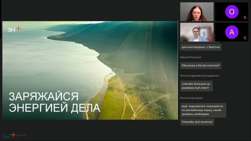Click the En+ logo on the slide
The width and height of the screenshot is (251, 141).
pos(15,29)
